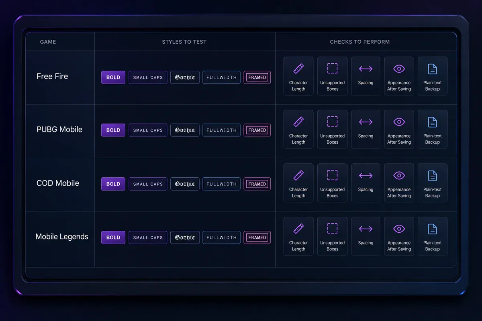482x321 pixels.
Task: Select BOLD style for PUBG Mobile
Action: (x=113, y=130)
